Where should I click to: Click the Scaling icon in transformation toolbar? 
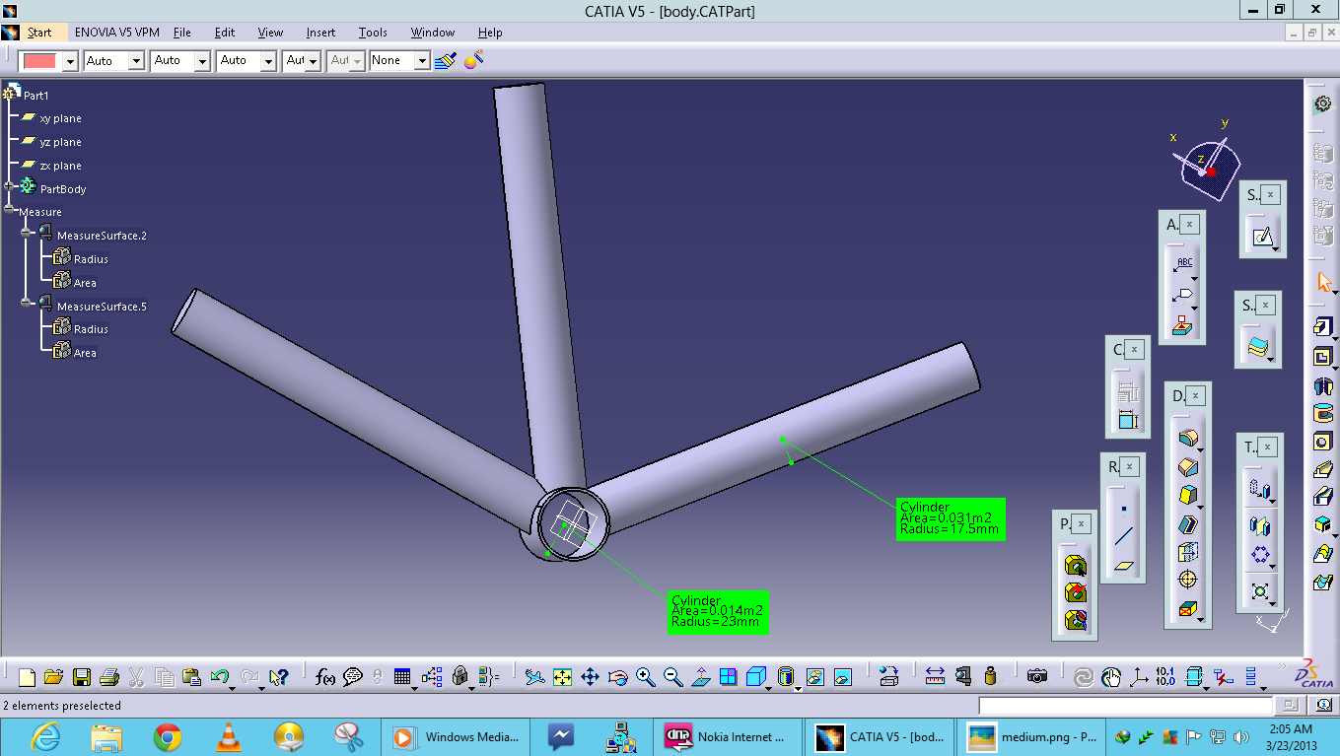pos(1260,591)
